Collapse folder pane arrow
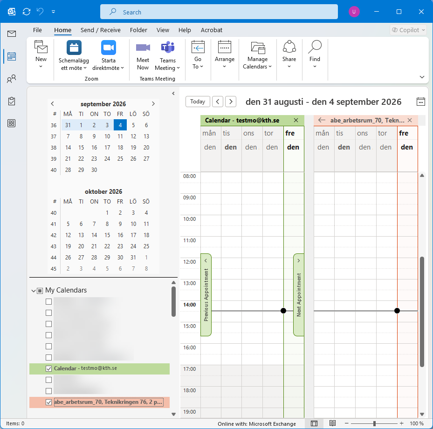The image size is (433, 429). tap(173, 93)
